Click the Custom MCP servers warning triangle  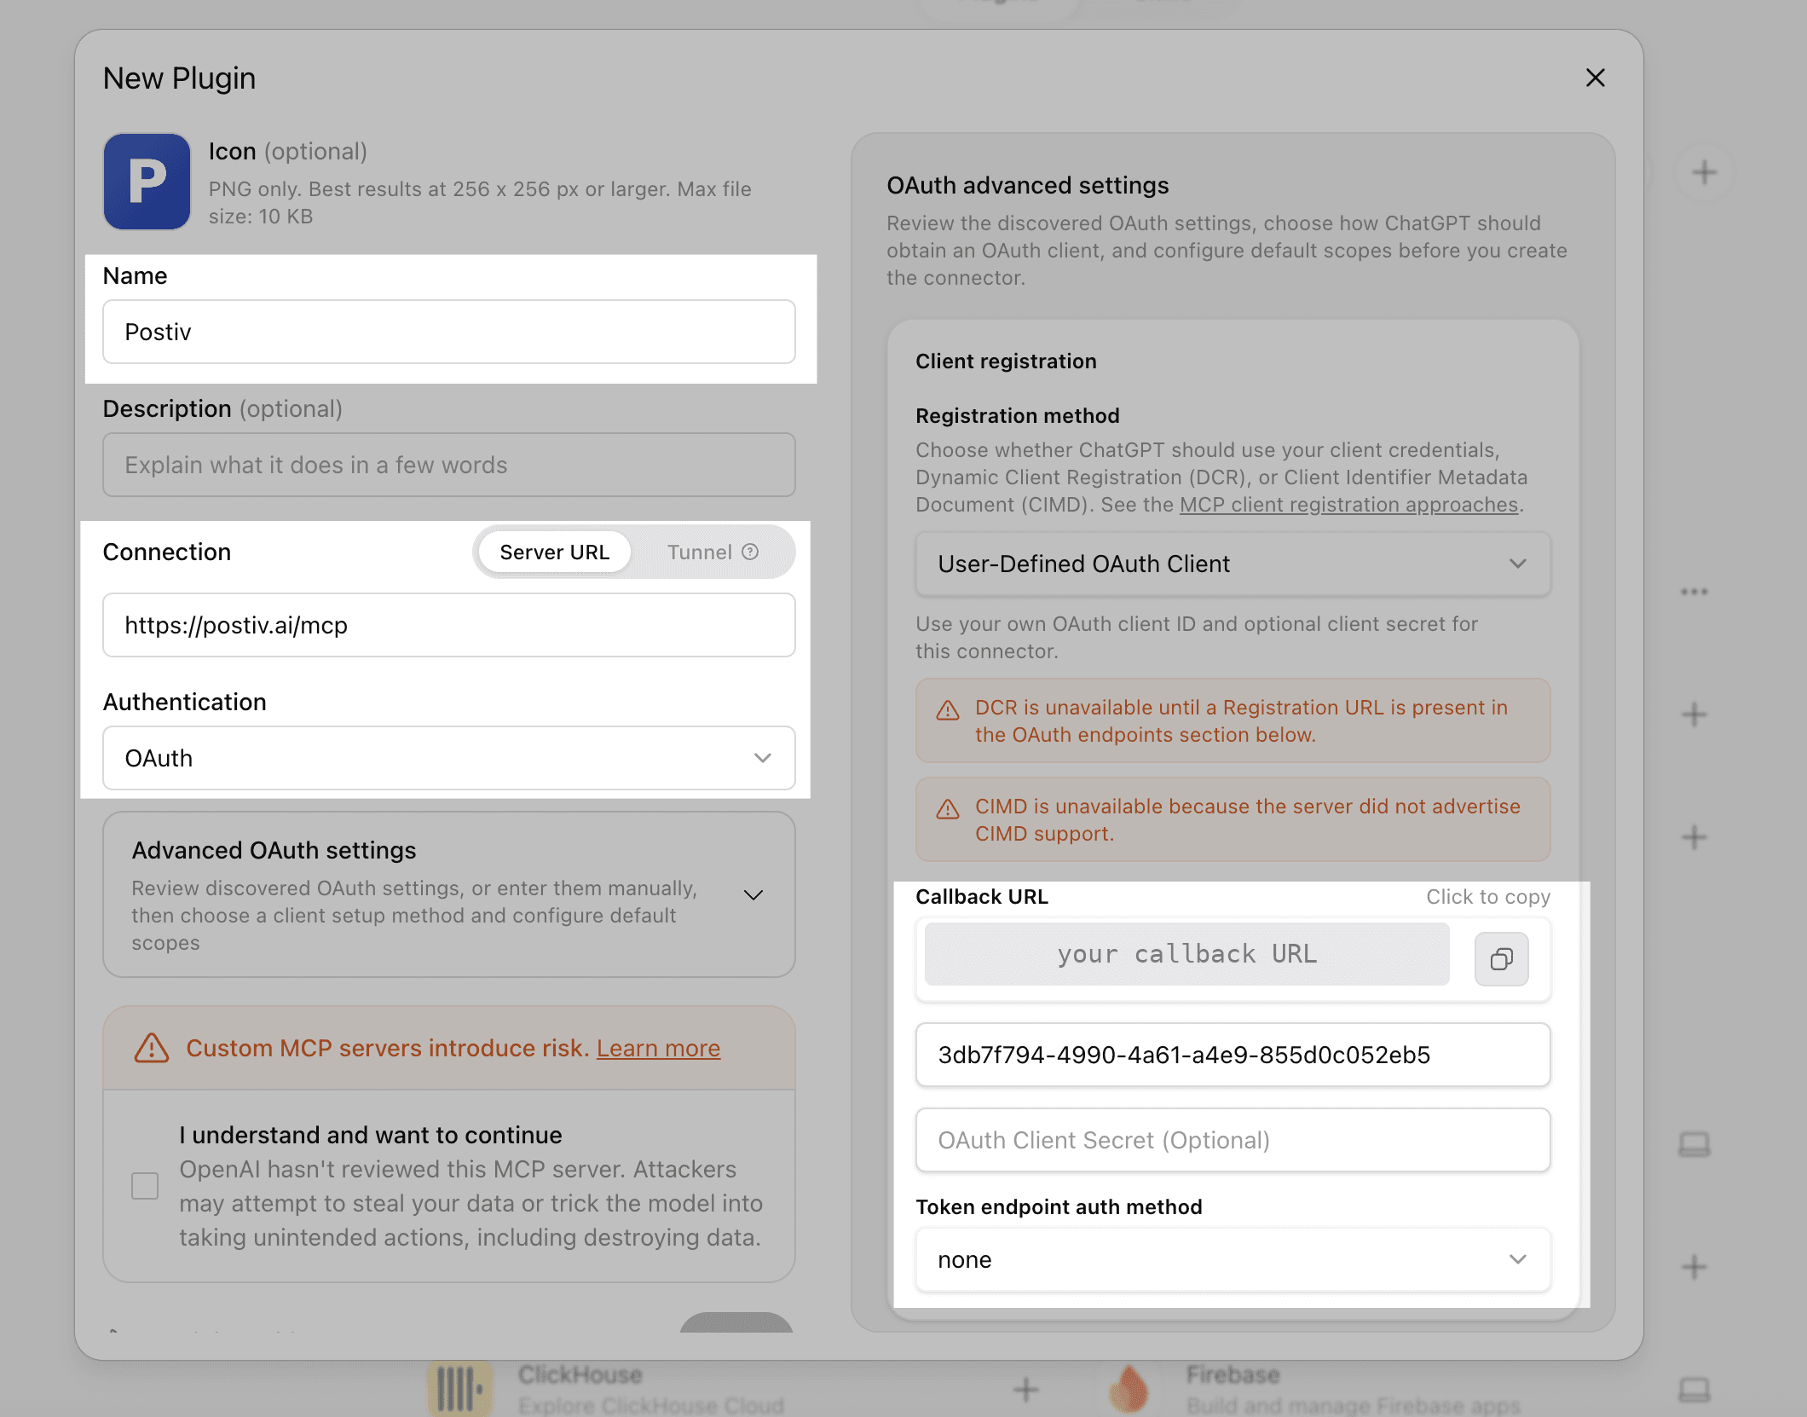tap(152, 1048)
